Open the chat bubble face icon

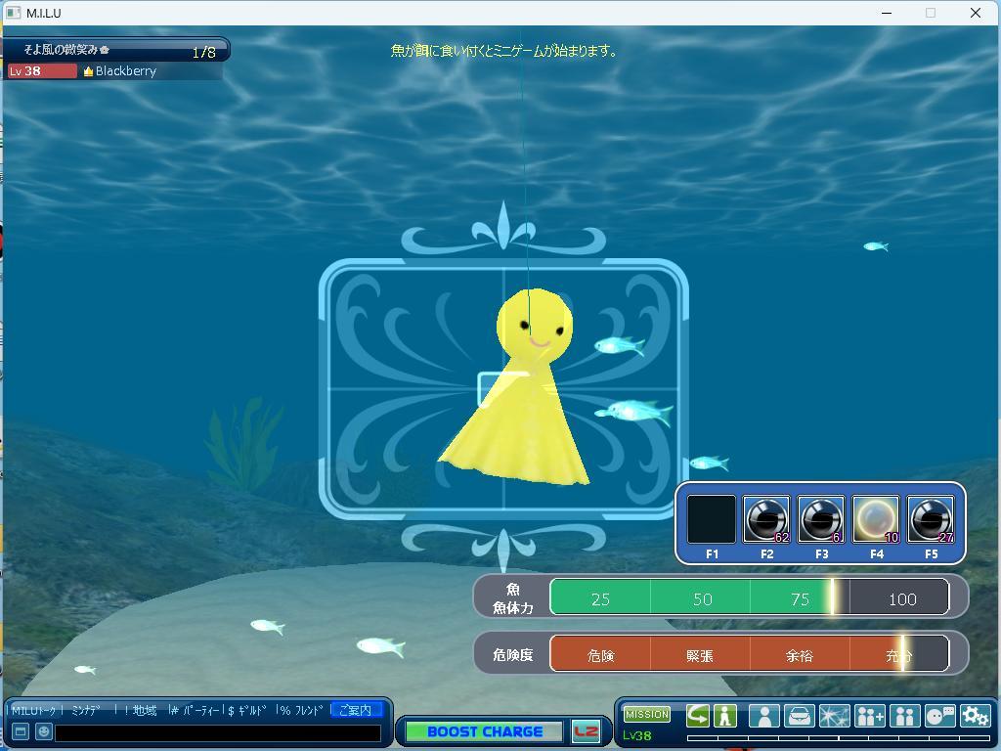pos(939,716)
